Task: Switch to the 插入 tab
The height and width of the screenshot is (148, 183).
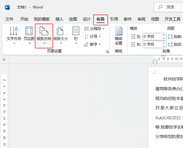Action: click(59, 19)
